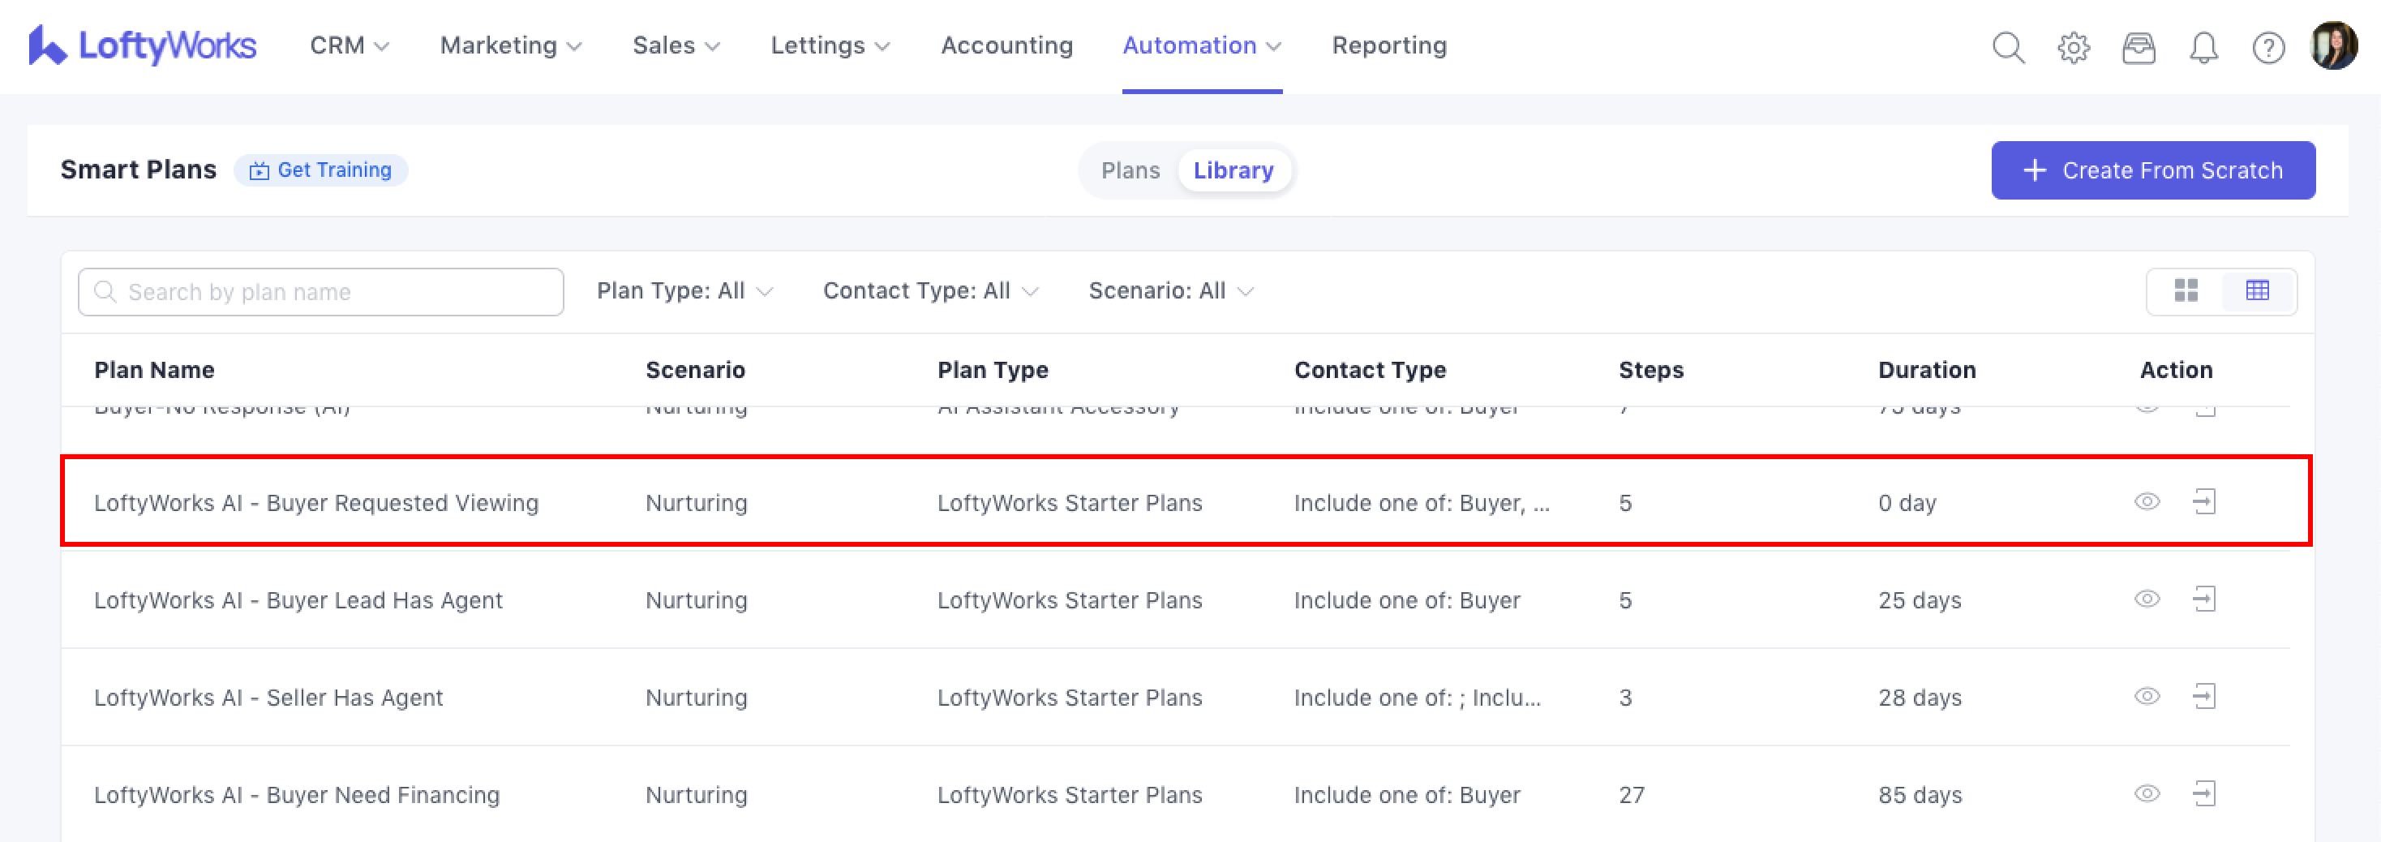Apply the Buyer Need Financing plan icon
Viewport: 2381px width, 842px height.
(x=2204, y=793)
